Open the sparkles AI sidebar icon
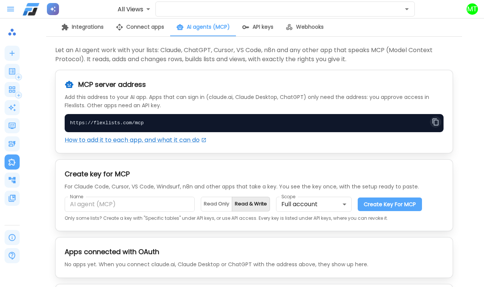Screen dimensions: 484x287 (x=12, y=108)
